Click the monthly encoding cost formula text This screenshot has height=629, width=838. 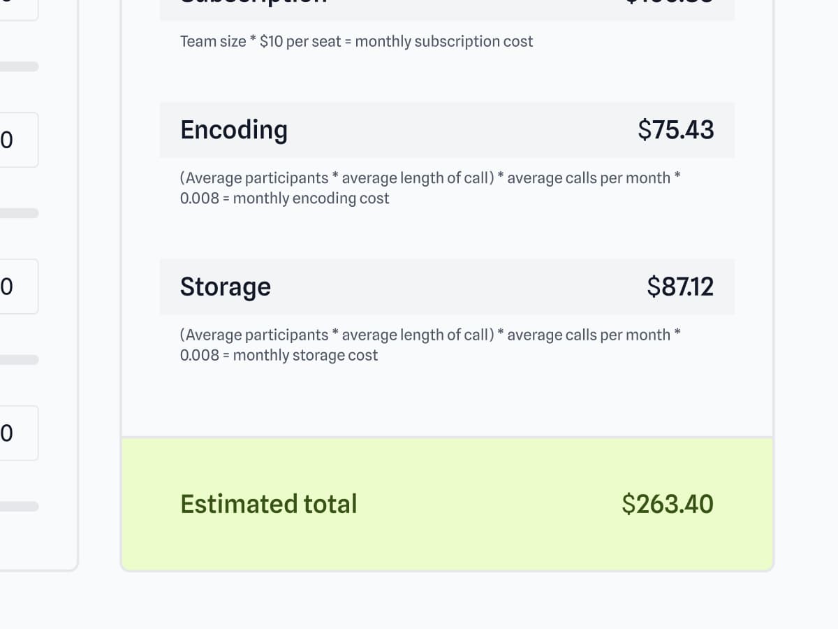pyautogui.click(x=429, y=188)
